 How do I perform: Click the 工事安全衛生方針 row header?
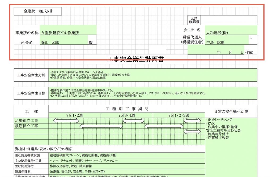click(x=31, y=75)
